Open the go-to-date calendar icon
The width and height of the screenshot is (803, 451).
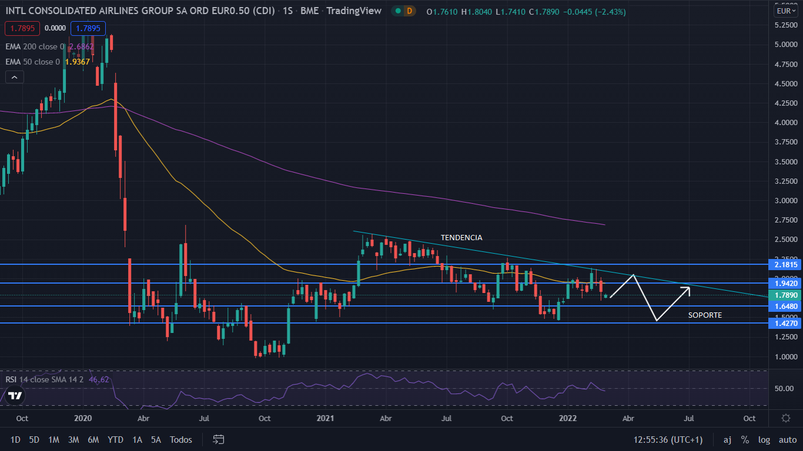click(x=219, y=439)
